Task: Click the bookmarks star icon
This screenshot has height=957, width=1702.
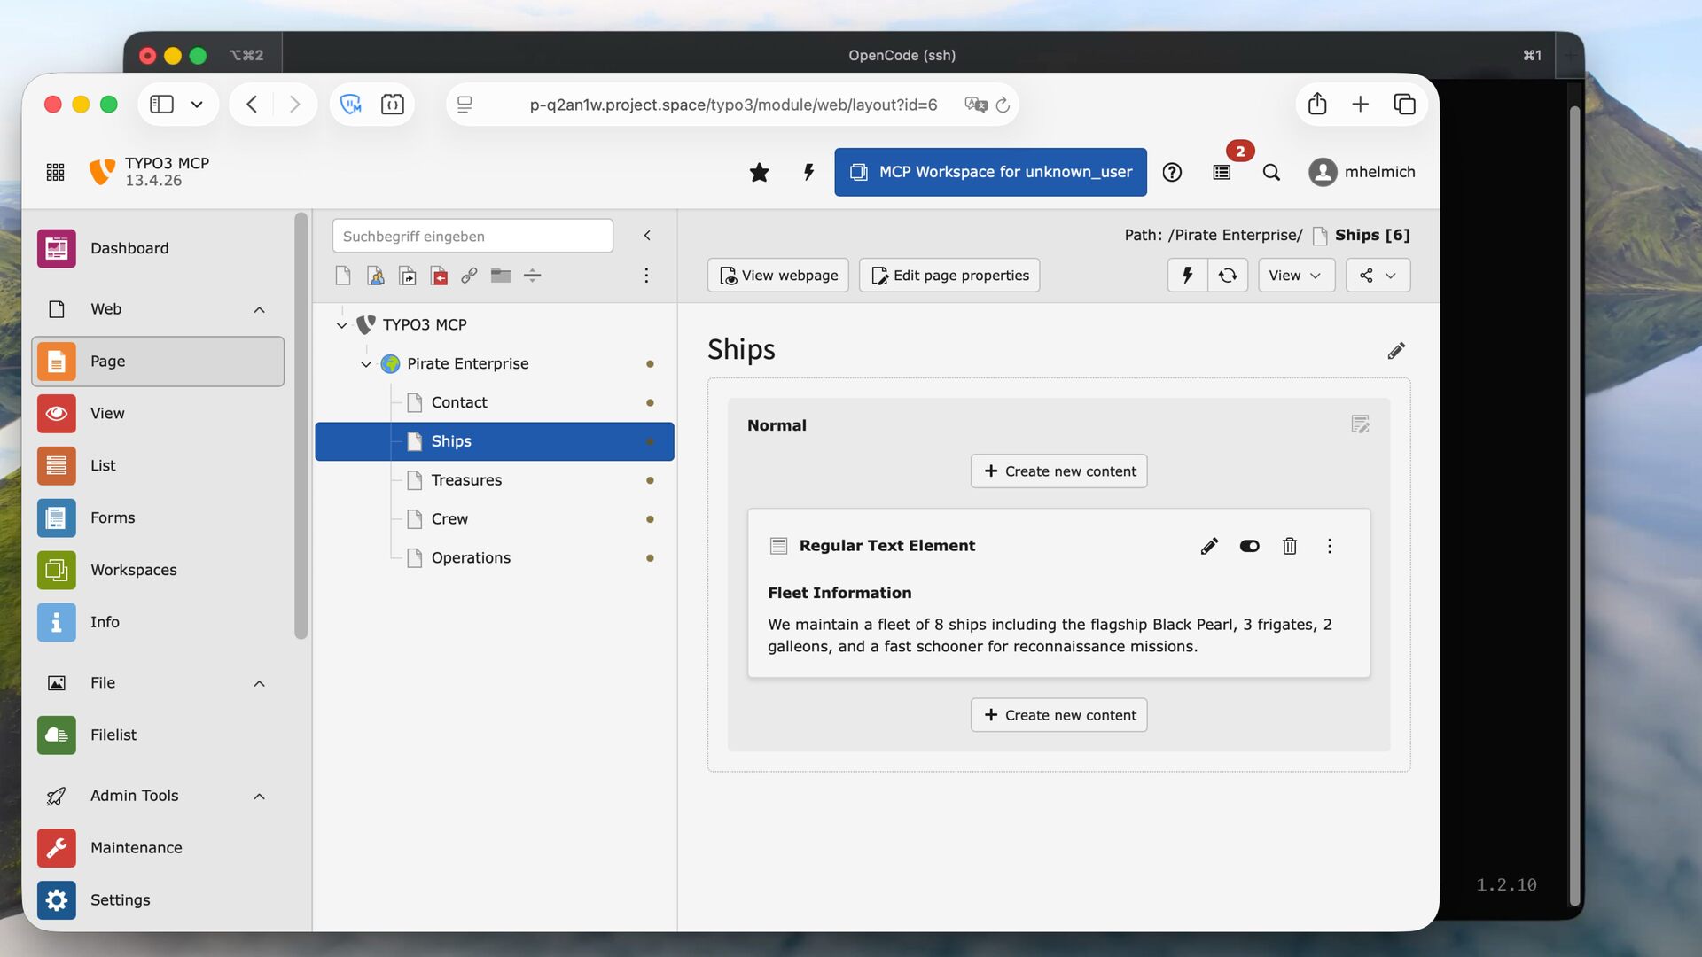Action: [759, 172]
